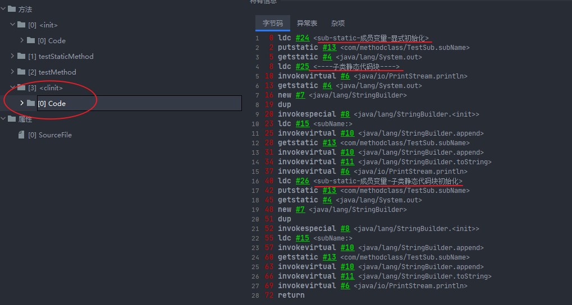
Task: Select the [0] Code label under <clinit>
Action: click(52, 104)
